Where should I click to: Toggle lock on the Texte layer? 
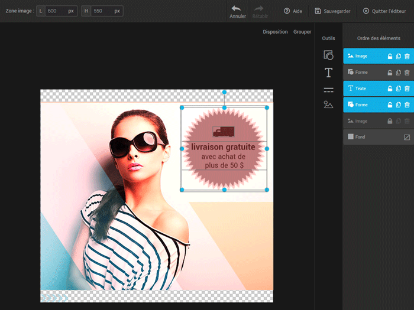390,89
